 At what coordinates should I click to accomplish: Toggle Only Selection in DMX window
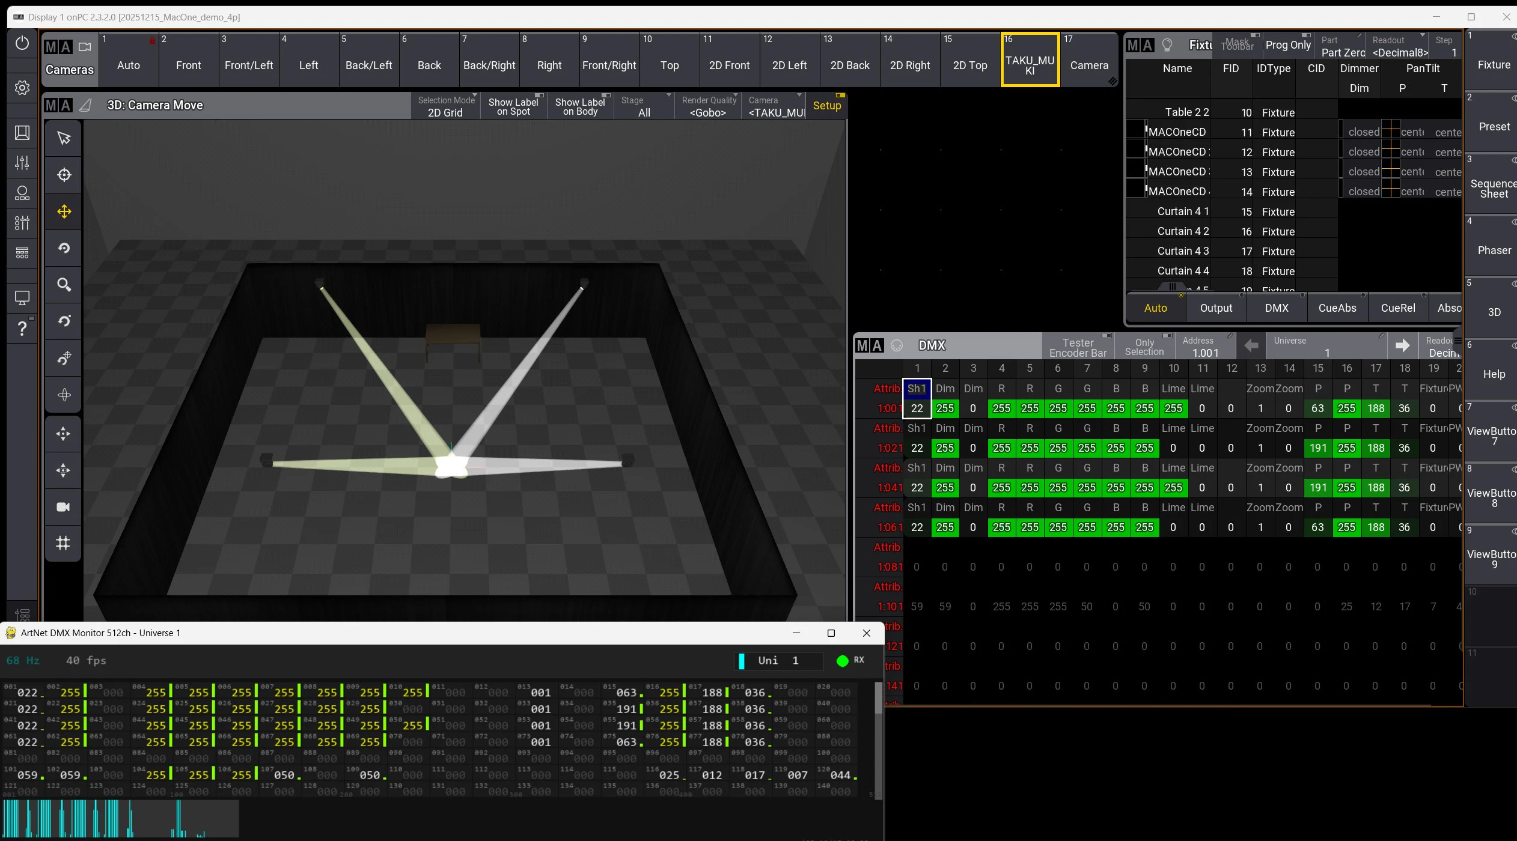[1144, 347]
